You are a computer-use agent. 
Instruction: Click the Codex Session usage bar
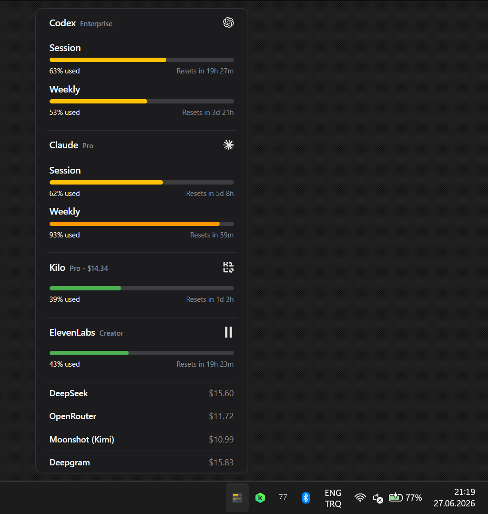(x=142, y=60)
